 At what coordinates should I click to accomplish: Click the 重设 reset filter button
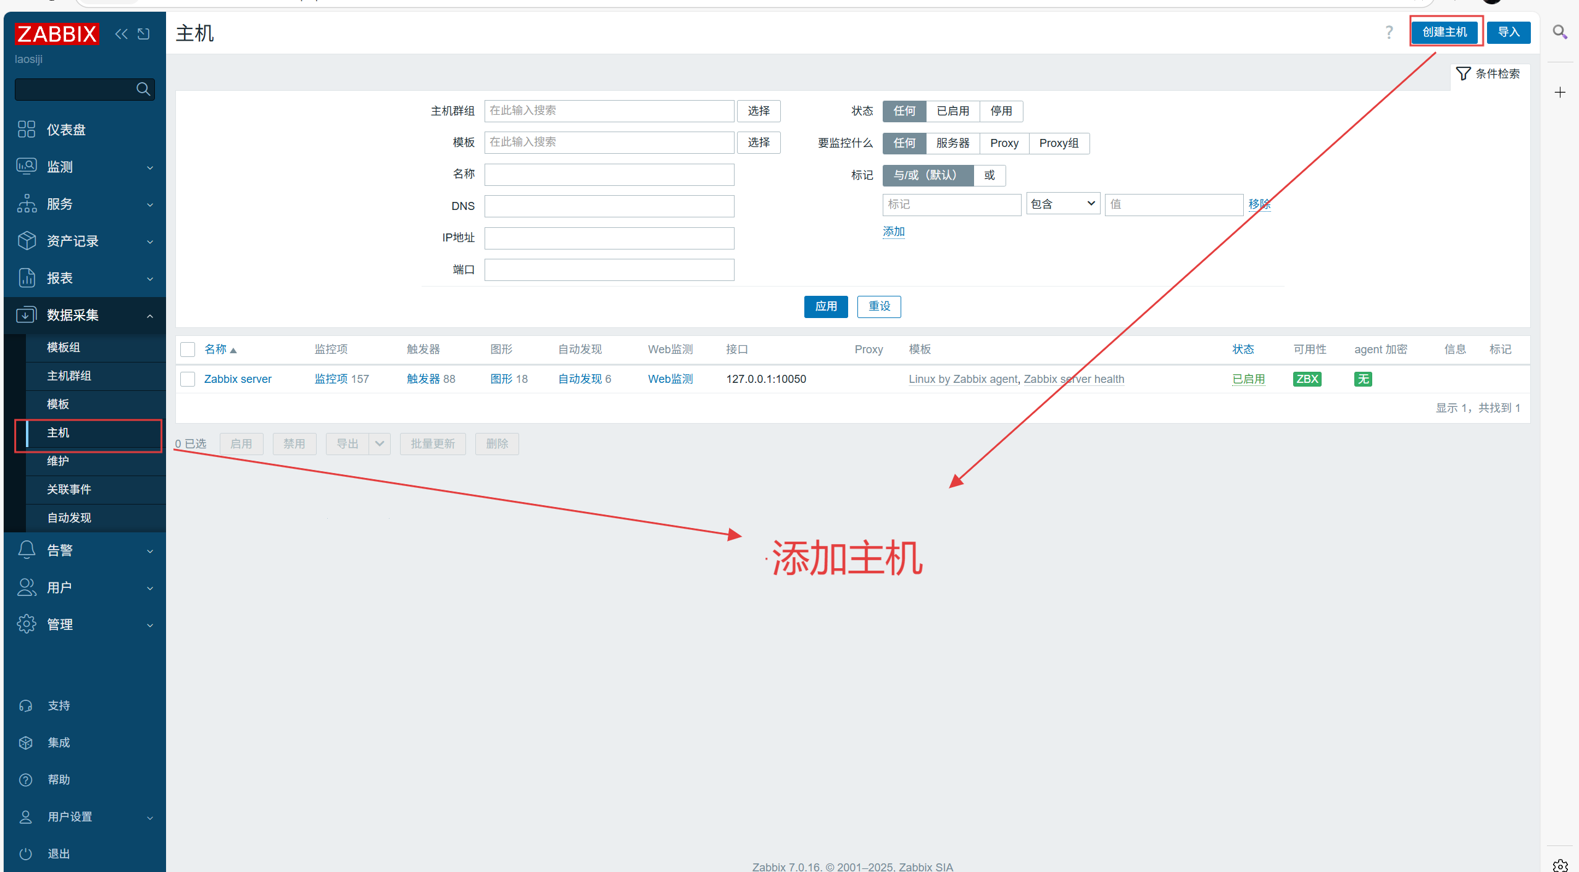[879, 307]
